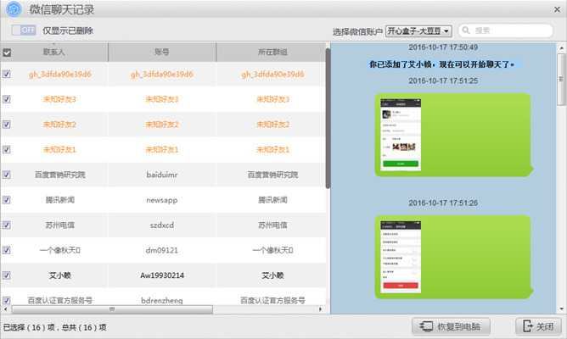Click the account cell newsapp
The height and width of the screenshot is (339, 567).
click(162, 200)
